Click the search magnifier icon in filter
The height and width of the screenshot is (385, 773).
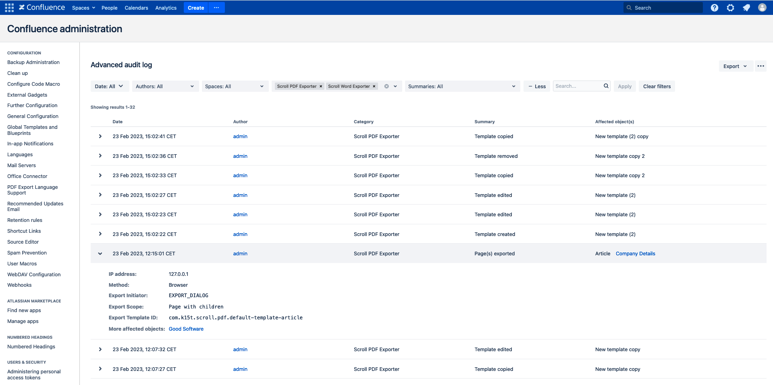[606, 86]
